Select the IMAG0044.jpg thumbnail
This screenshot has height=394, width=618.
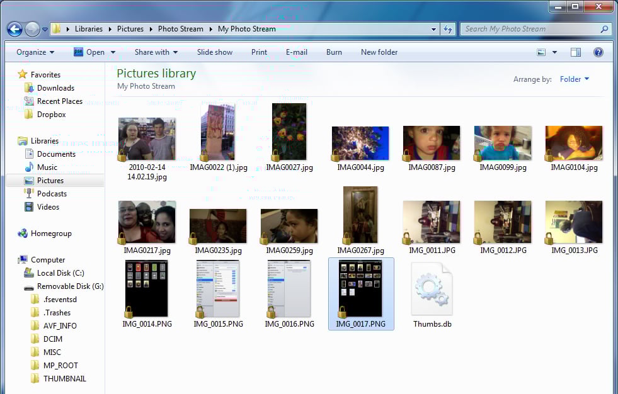(360, 144)
